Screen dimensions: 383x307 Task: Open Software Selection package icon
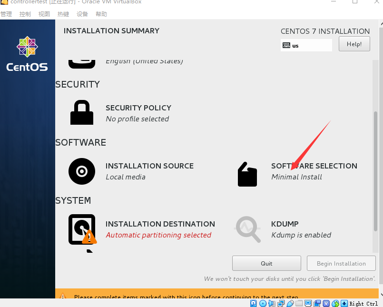[247, 174]
